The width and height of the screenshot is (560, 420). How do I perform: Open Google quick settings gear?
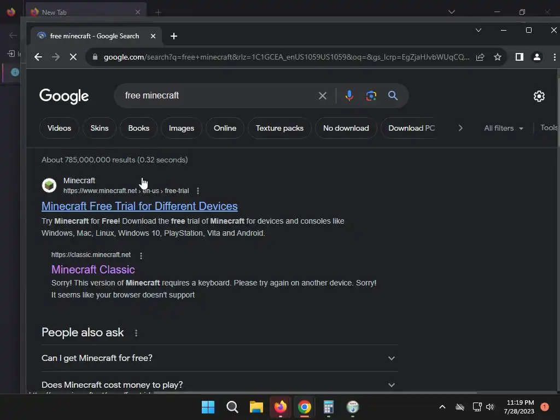click(539, 96)
